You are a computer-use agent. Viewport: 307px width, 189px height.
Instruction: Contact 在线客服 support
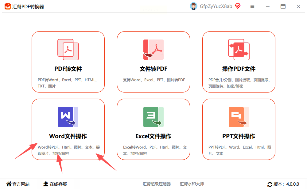[x=55, y=184]
